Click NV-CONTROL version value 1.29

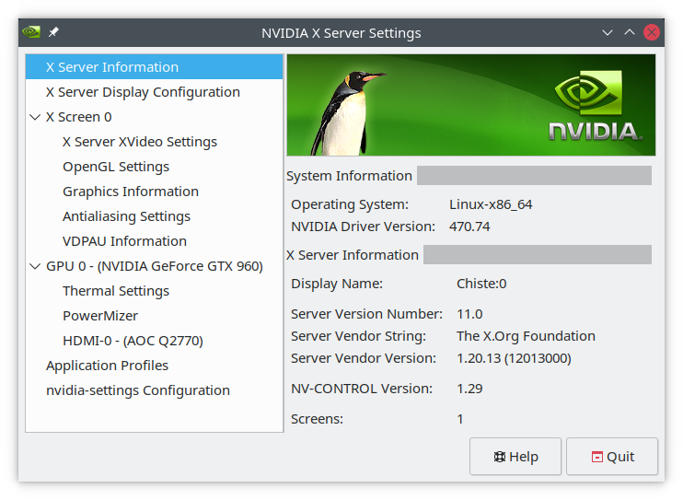469,389
